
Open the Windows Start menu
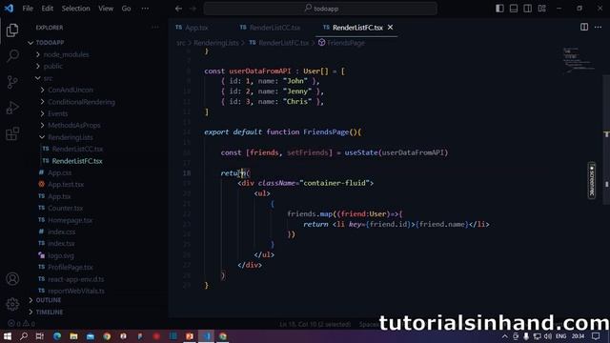click(8, 336)
